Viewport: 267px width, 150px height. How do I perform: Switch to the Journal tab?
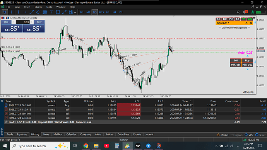click(x=149, y=135)
